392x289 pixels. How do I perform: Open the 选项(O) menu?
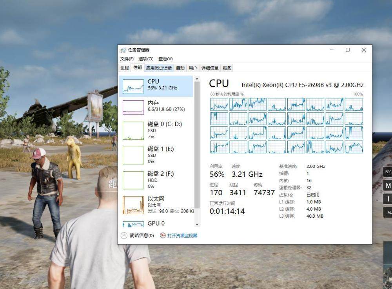pyautogui.click(x=146, y=59)
